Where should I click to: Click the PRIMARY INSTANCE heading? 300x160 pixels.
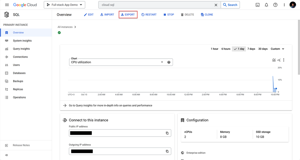tap(16, 25)
